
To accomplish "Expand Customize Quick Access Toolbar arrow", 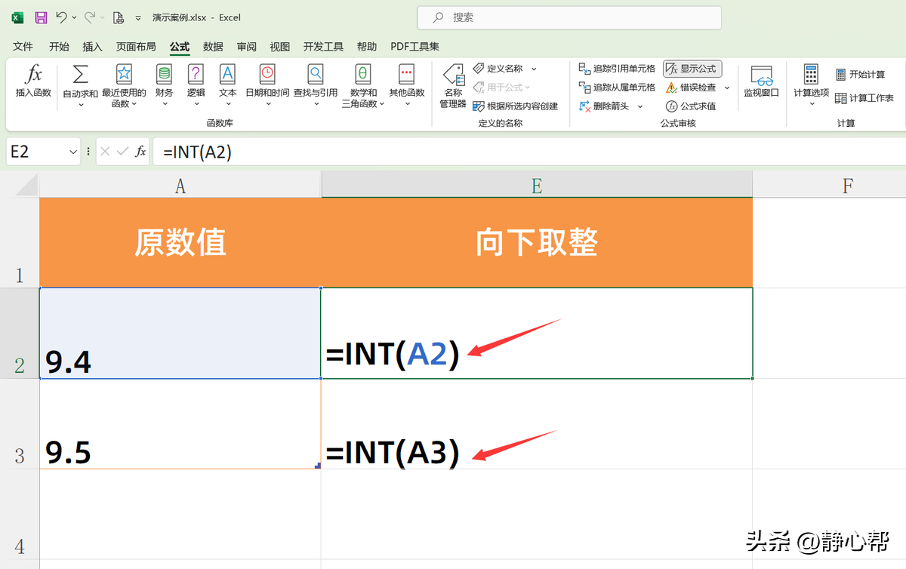I will [137, 17].
